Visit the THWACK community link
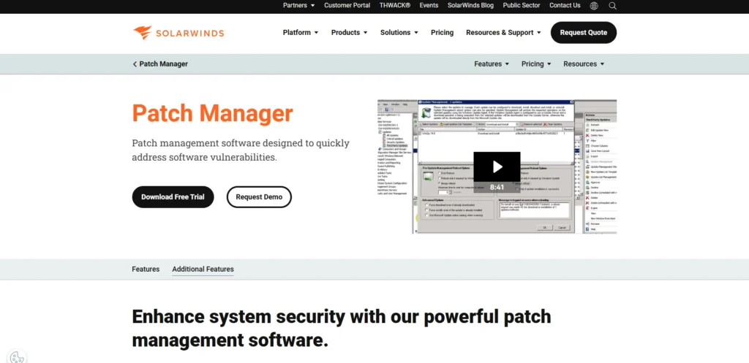This screenshot has height=363, width=749. pos(395,5)
